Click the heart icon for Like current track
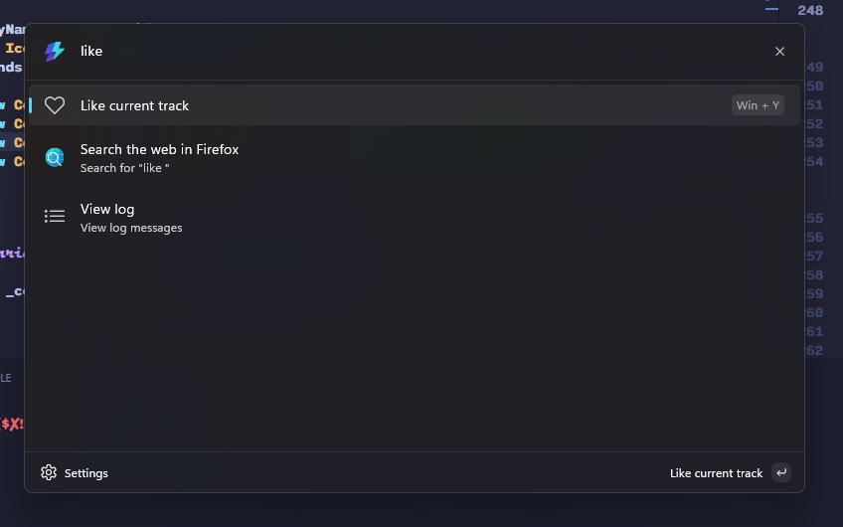This screenshot has height=527, width=843. (55, 105)
